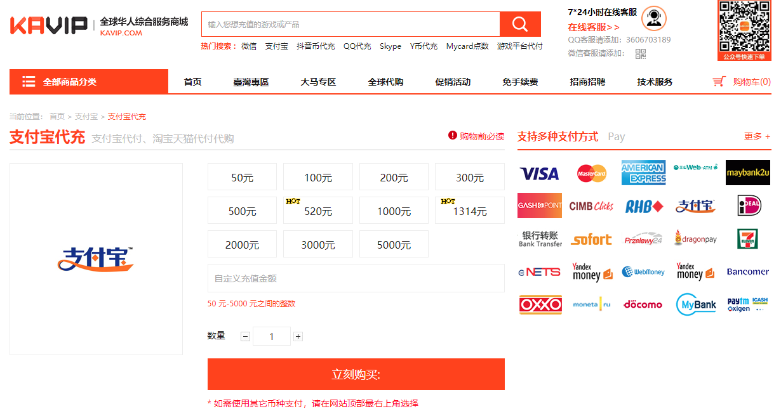The image size is (781, 411).
Task: Click the small WeChat QR code icon
Action: tap(640, 53)
